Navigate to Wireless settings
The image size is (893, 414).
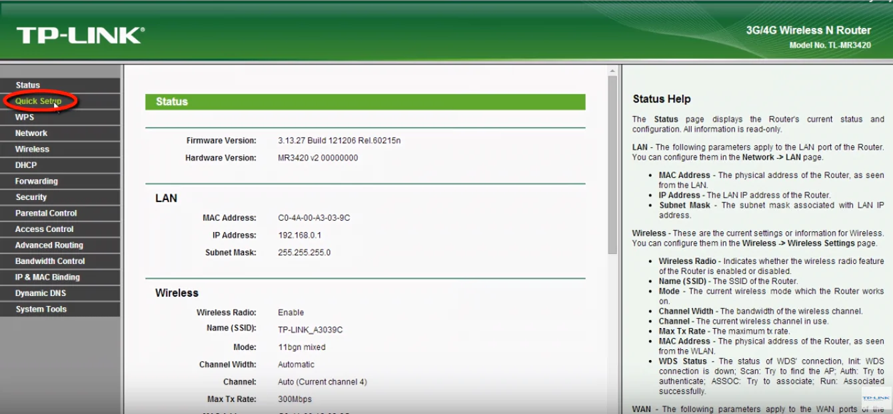click(31, 149)
